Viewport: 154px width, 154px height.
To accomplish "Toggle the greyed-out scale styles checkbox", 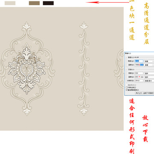I will tap(127, 85).
